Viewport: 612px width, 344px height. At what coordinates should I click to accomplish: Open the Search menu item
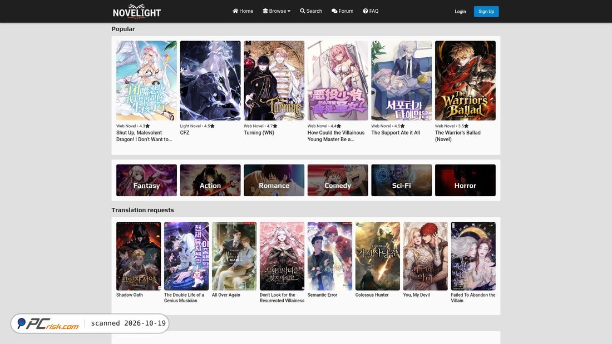(311, 11)
